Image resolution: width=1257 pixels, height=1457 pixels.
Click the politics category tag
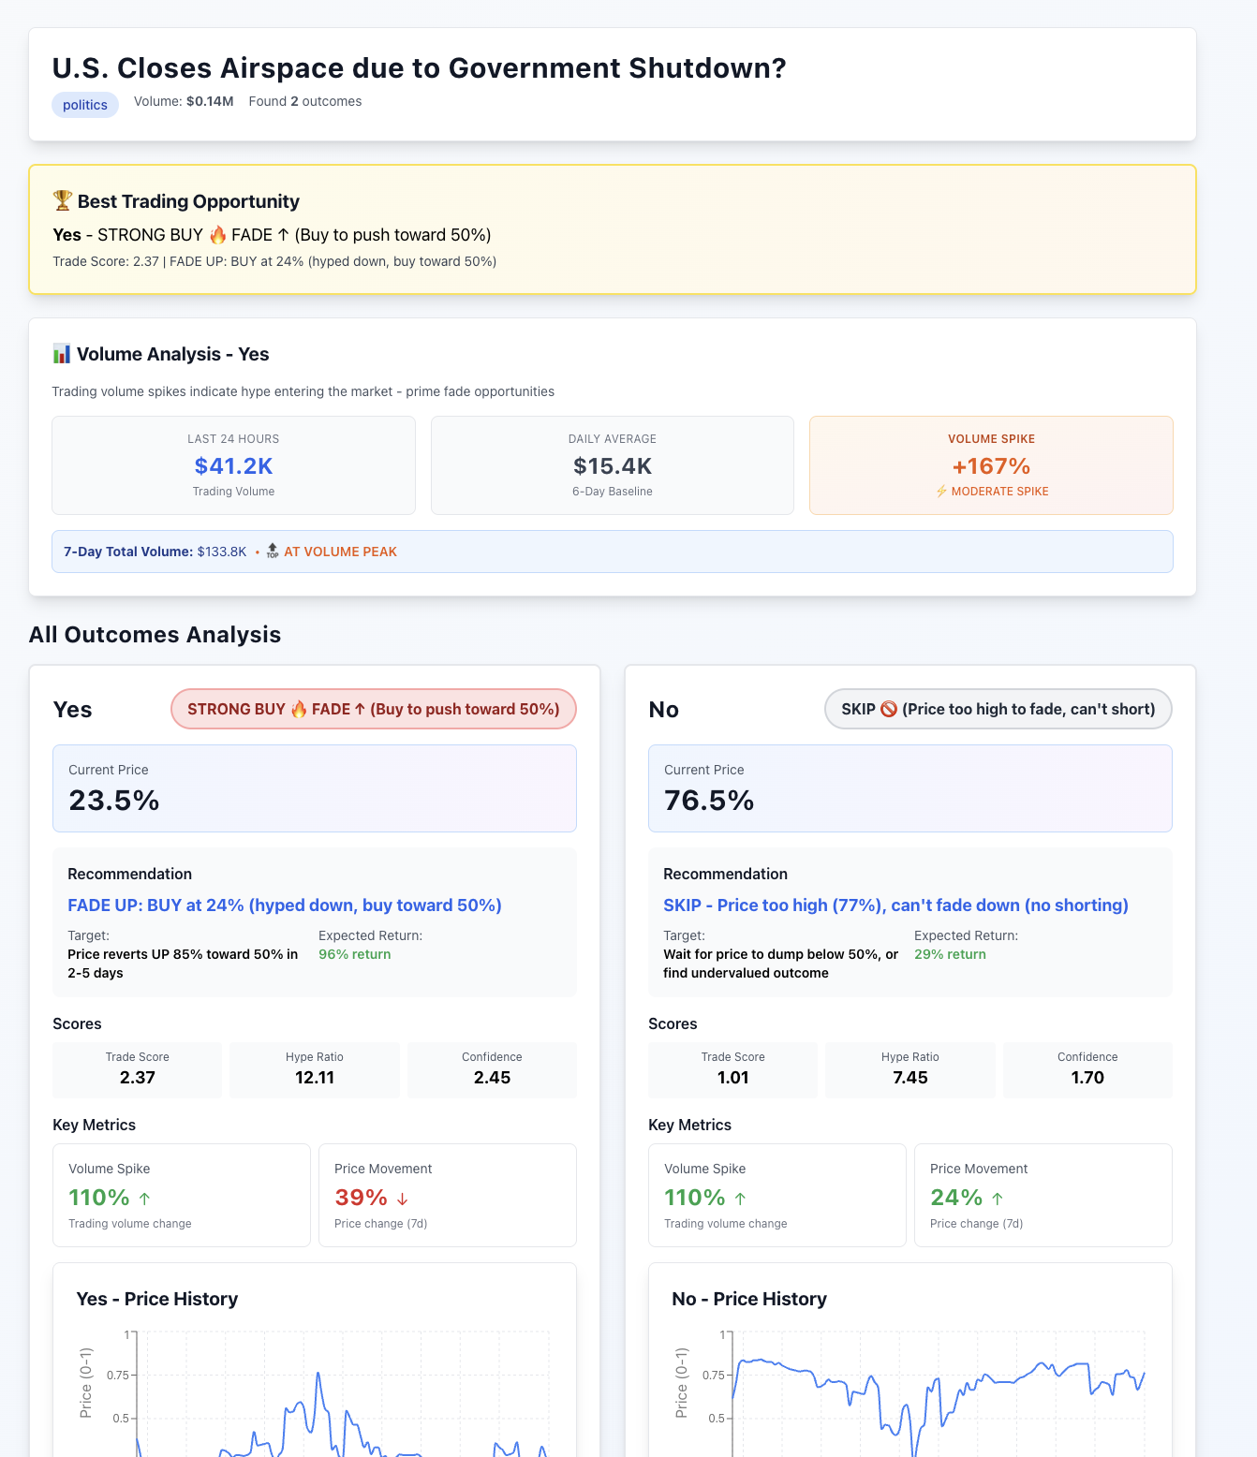(85, 105)
